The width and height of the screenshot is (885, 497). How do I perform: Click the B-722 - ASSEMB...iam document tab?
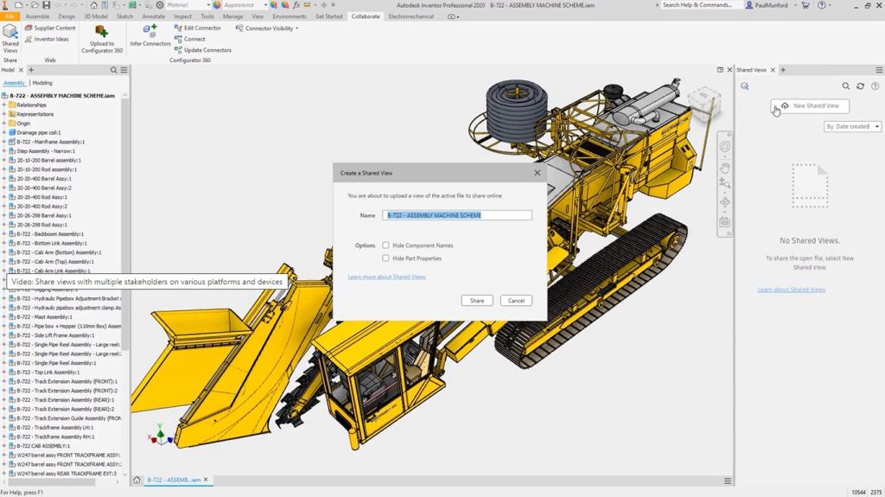click(x=174, y=480)
